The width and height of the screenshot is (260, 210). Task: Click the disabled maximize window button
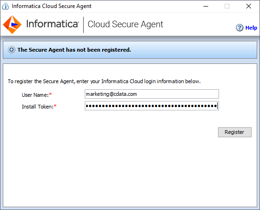point(227,6)
